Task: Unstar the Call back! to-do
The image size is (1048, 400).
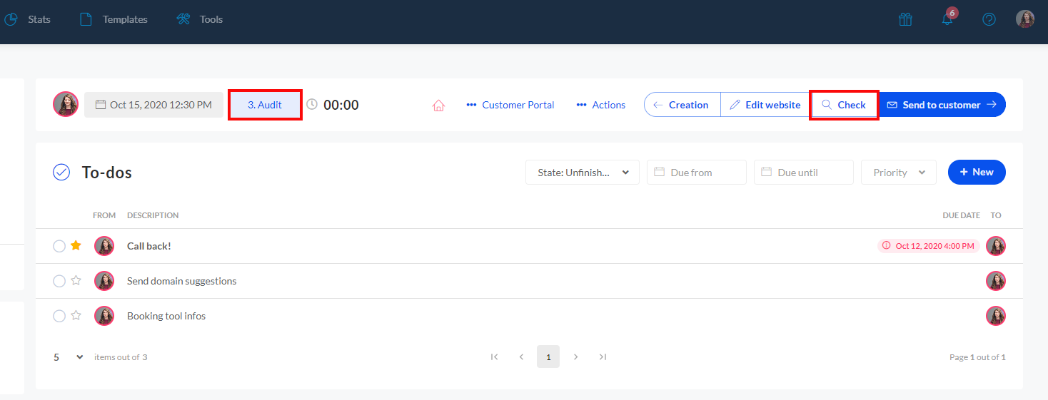Action: coord(76,246)
